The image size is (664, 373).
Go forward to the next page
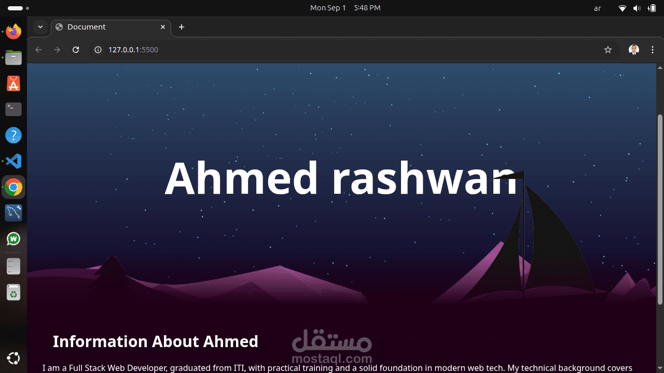[57, 50]
